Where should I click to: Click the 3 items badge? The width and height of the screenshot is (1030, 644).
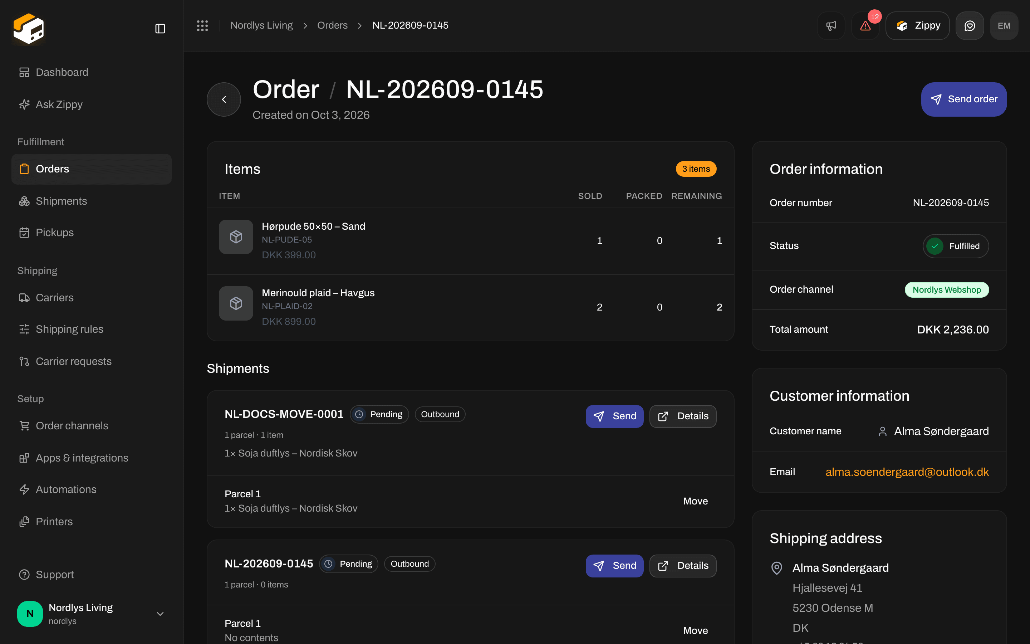(696, 169)
